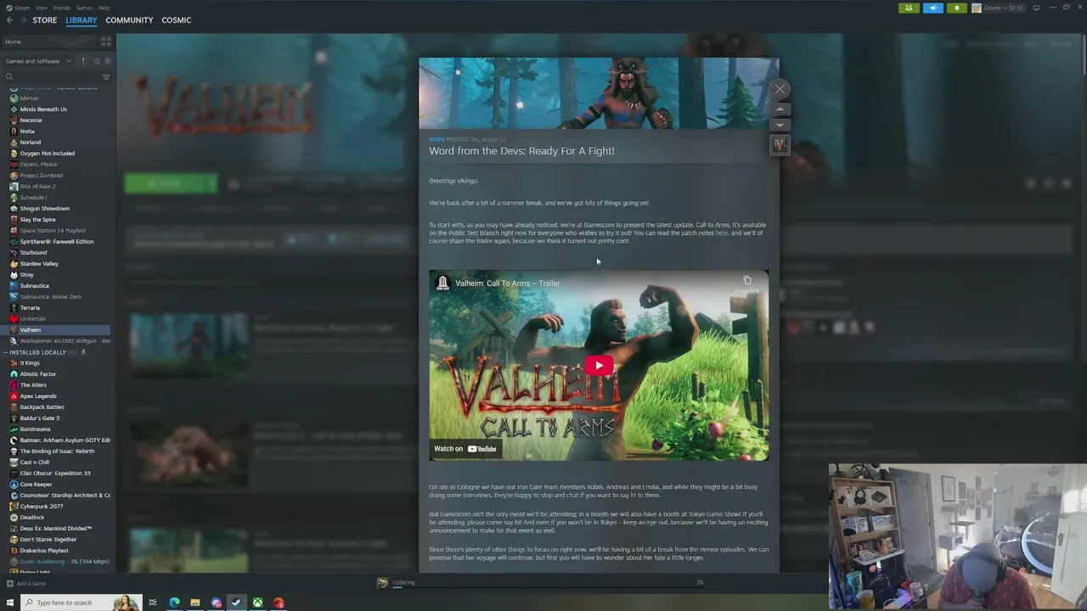Go to previous news post arrow
Viewport: 1087px width, 611px height.
click(780, 109)
